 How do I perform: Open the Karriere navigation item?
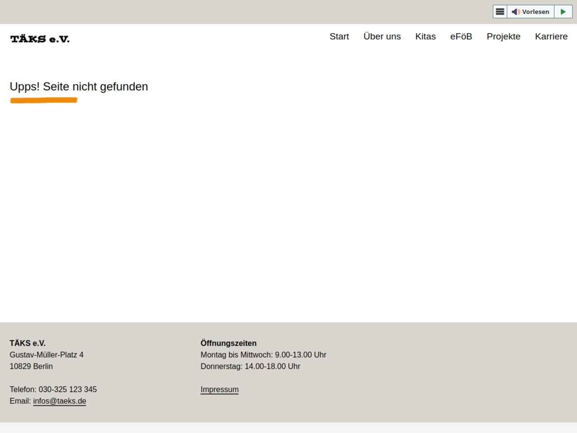[x=551, y=36]
